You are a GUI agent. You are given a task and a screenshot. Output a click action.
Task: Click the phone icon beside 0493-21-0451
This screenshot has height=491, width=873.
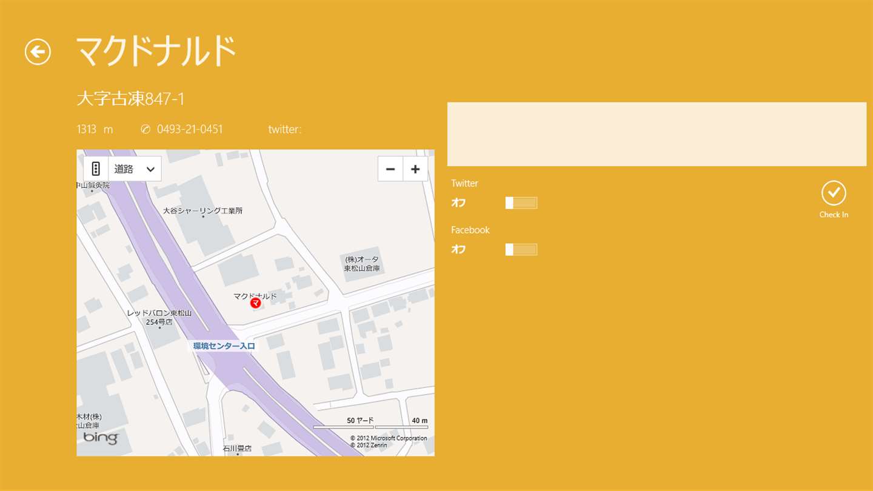[x=145, y=129]
